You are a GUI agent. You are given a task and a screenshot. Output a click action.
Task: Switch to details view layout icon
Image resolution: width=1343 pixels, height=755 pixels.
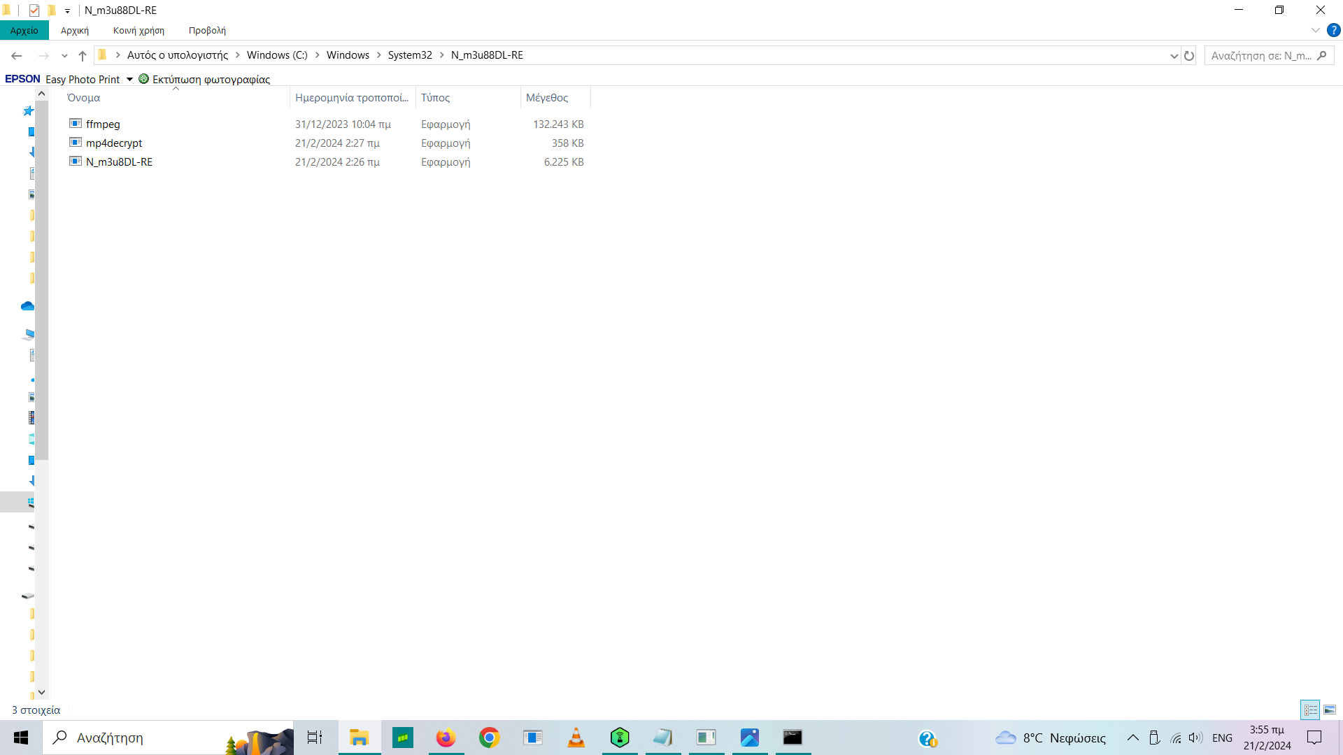1310,710
